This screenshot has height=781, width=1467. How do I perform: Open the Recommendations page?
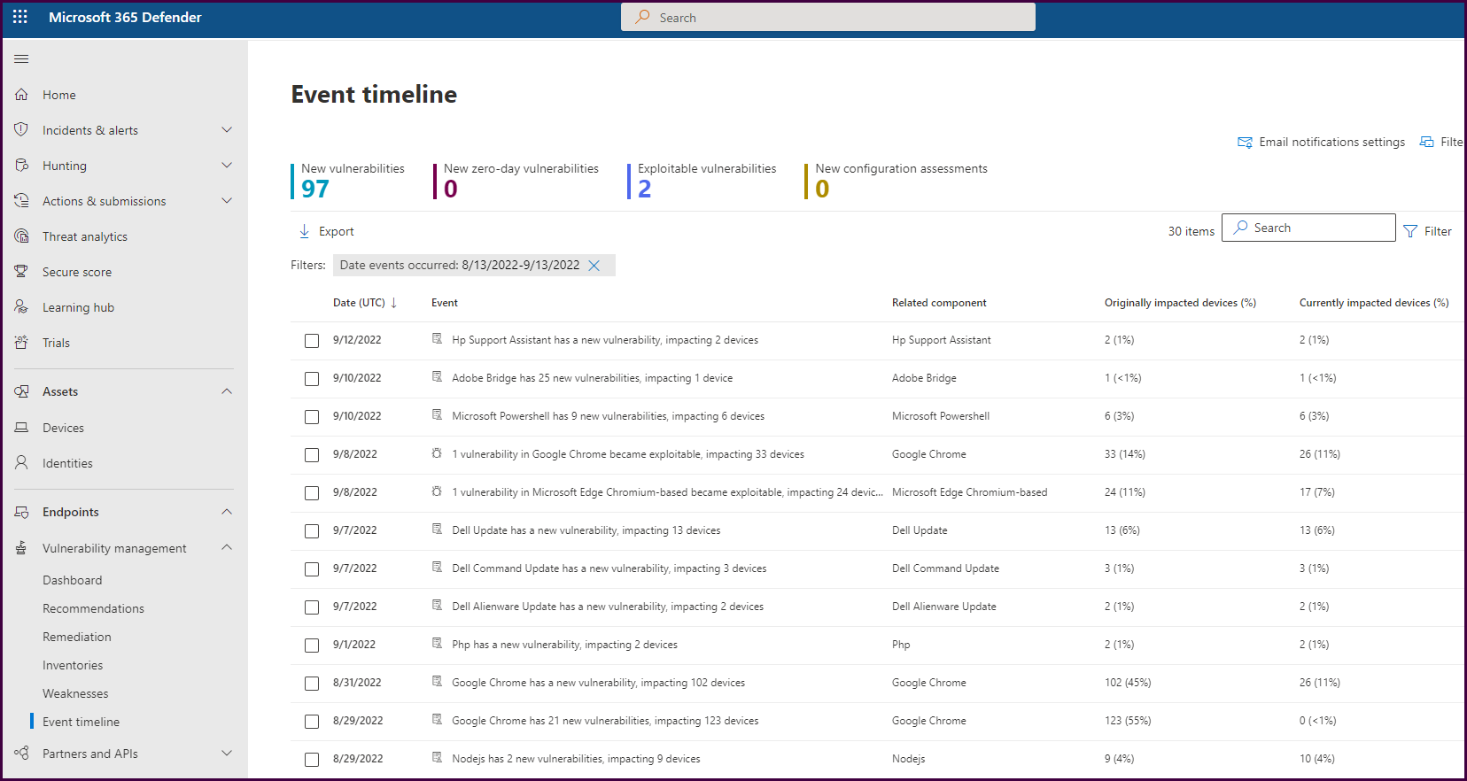93,608
